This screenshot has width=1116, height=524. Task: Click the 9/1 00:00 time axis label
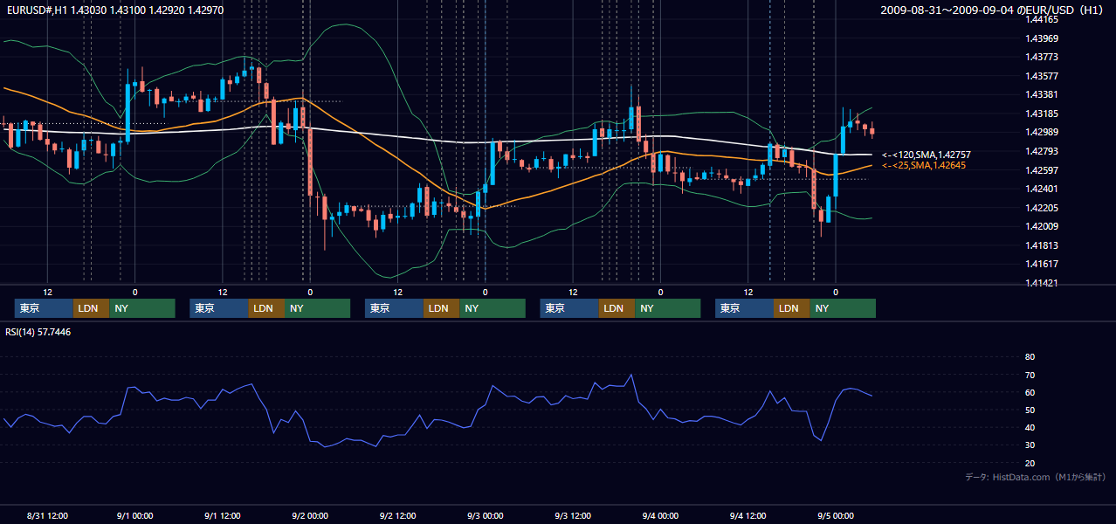click(134, 516)
